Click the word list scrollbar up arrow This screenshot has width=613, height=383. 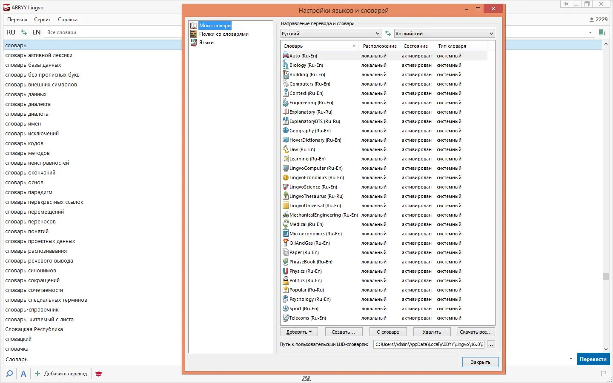(x=606, y=44)
